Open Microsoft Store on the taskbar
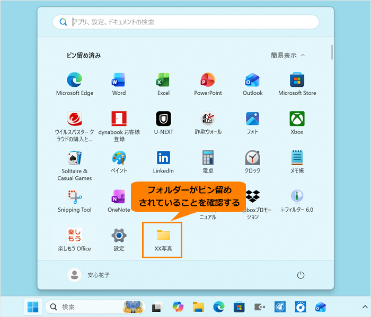371x317 pixels. click(239, 307)
